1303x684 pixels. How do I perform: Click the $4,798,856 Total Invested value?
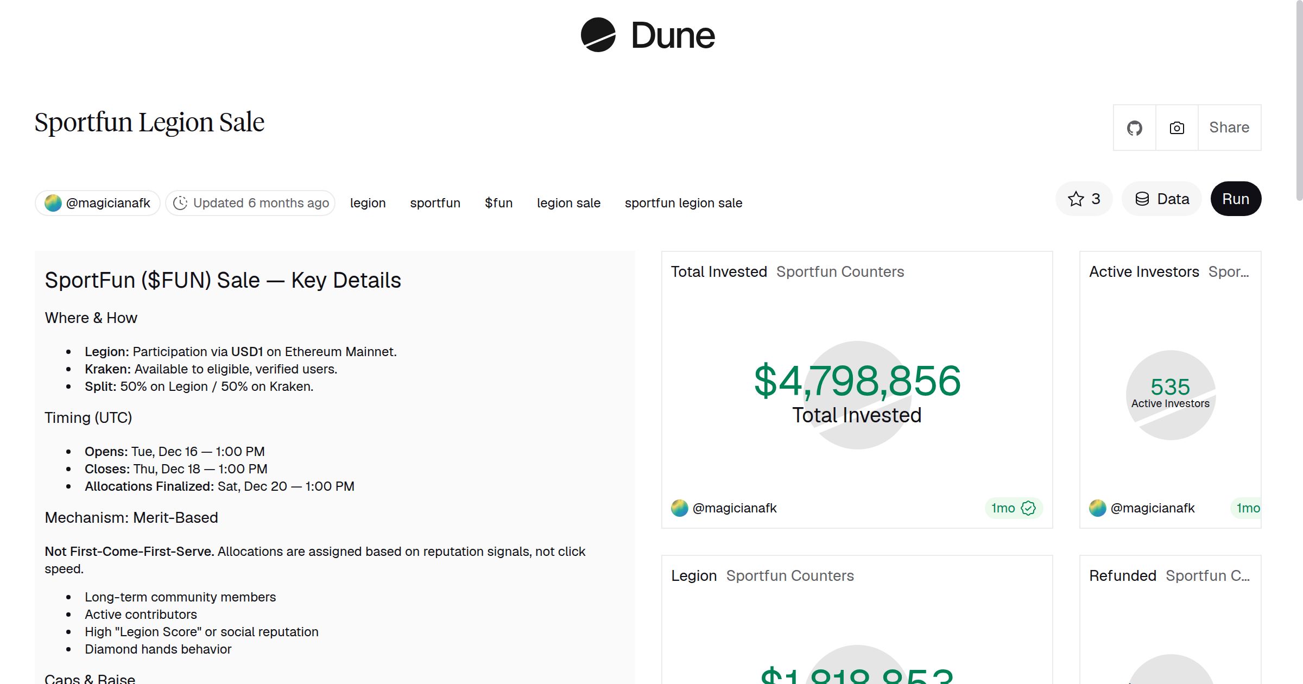[x=857, y=381]
